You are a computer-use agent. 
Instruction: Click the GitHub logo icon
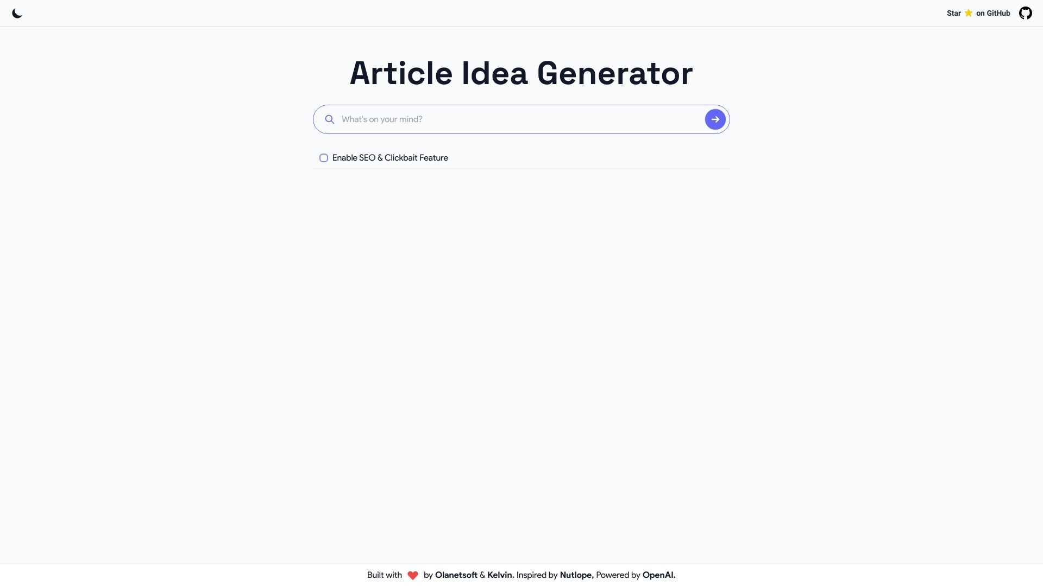tap(1026, 13)
